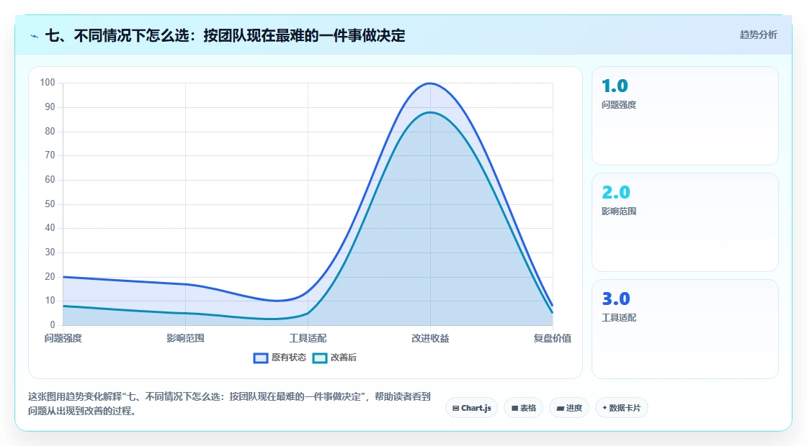This screenshot has width=807, height=446.
Task: Toggle the 改善后 legend item
Action: pyautogui.click(x=334, y=358)
